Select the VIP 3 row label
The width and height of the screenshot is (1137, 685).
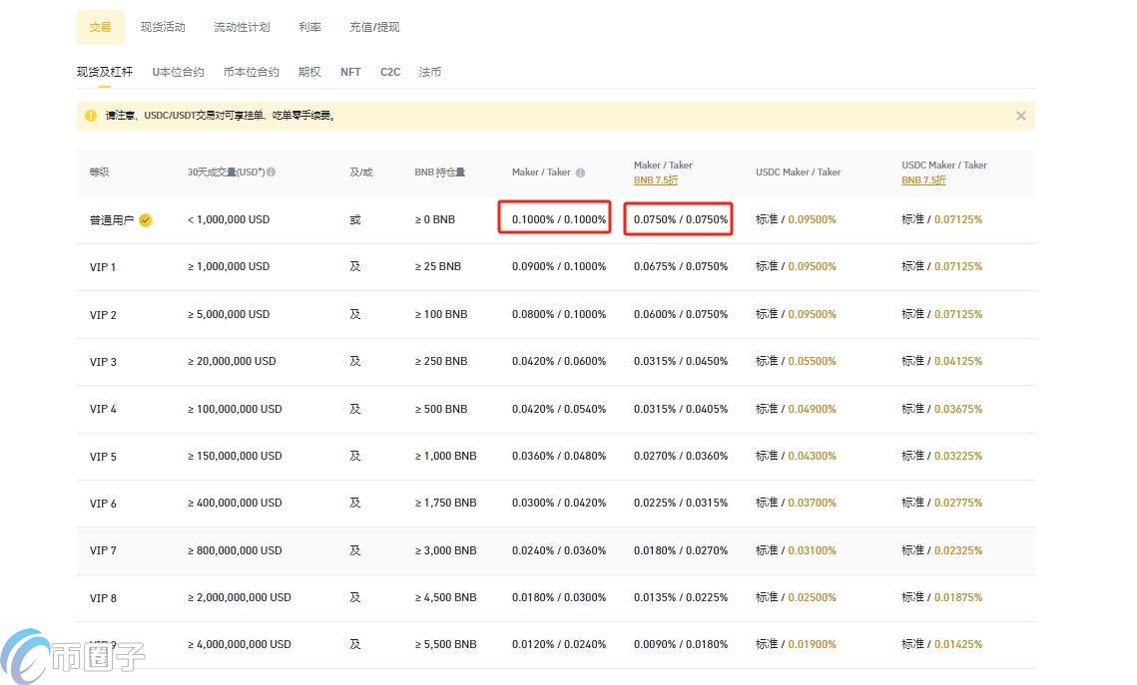tap(103, 362)
